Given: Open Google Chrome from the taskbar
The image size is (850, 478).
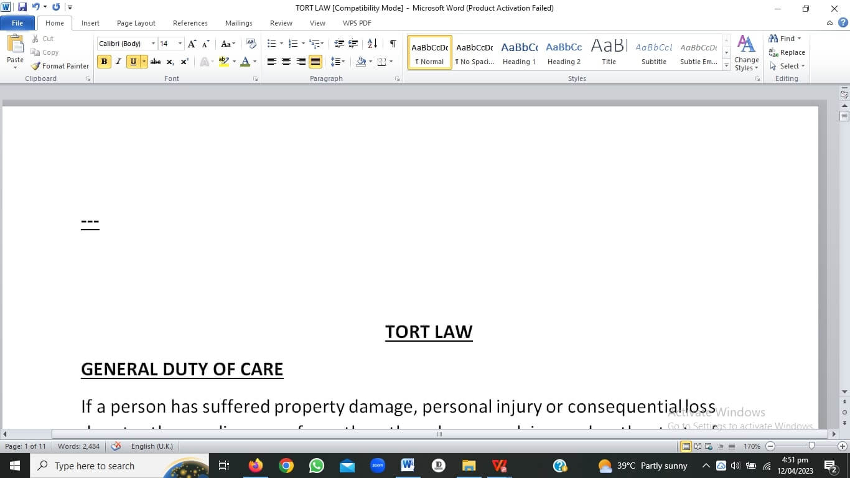Looking at the screenshot, I should (x=286, y=466).
